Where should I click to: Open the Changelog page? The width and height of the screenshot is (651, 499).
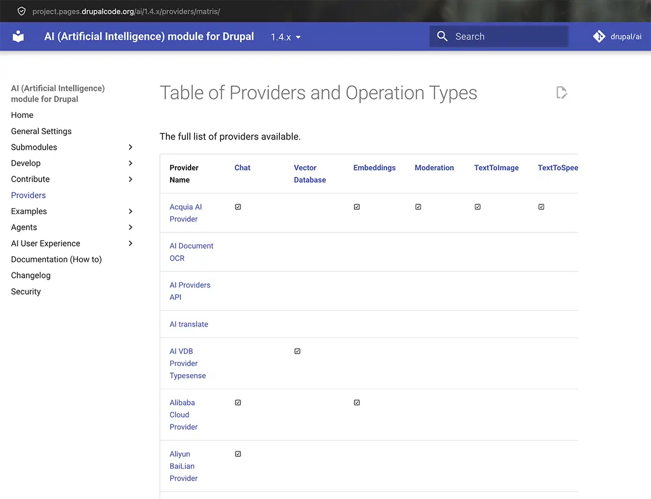31,275
